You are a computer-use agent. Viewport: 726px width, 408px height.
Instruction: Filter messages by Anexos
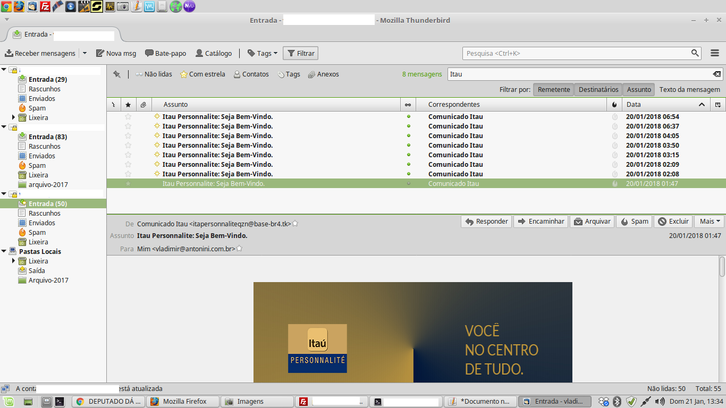point(323,74)
